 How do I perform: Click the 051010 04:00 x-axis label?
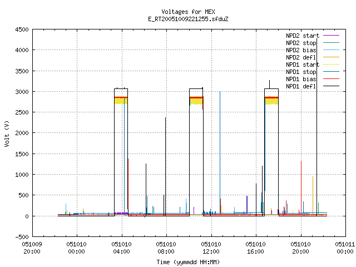[x=121, y=248]
